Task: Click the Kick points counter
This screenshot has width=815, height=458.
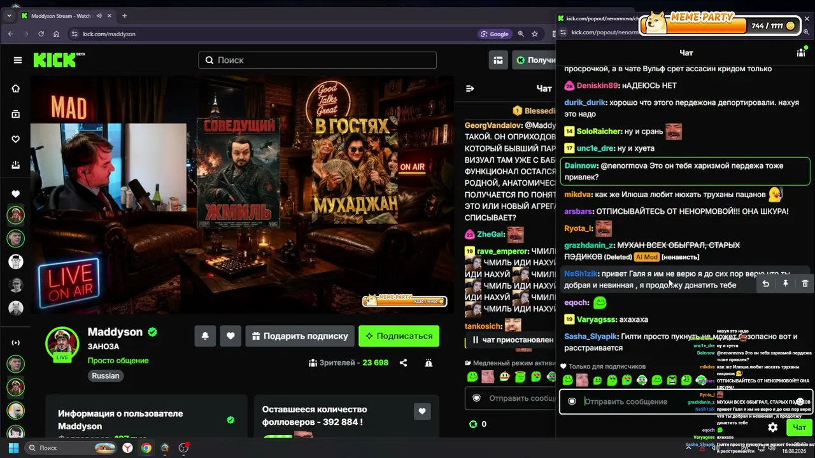Action: click(x=478, y=424)
